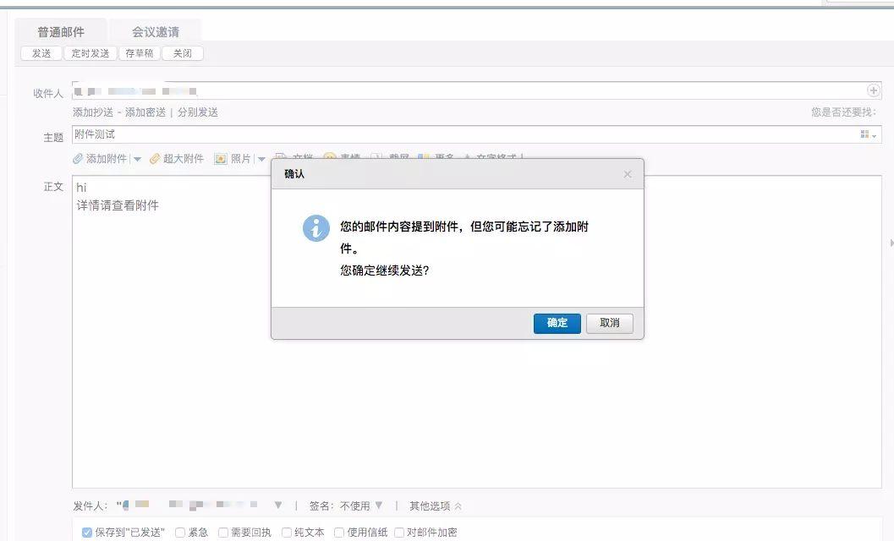The height and width of the screenshot is (541, 894).
Task: Enable the 紧急 checkbox
Action: (x=180, y=533)
